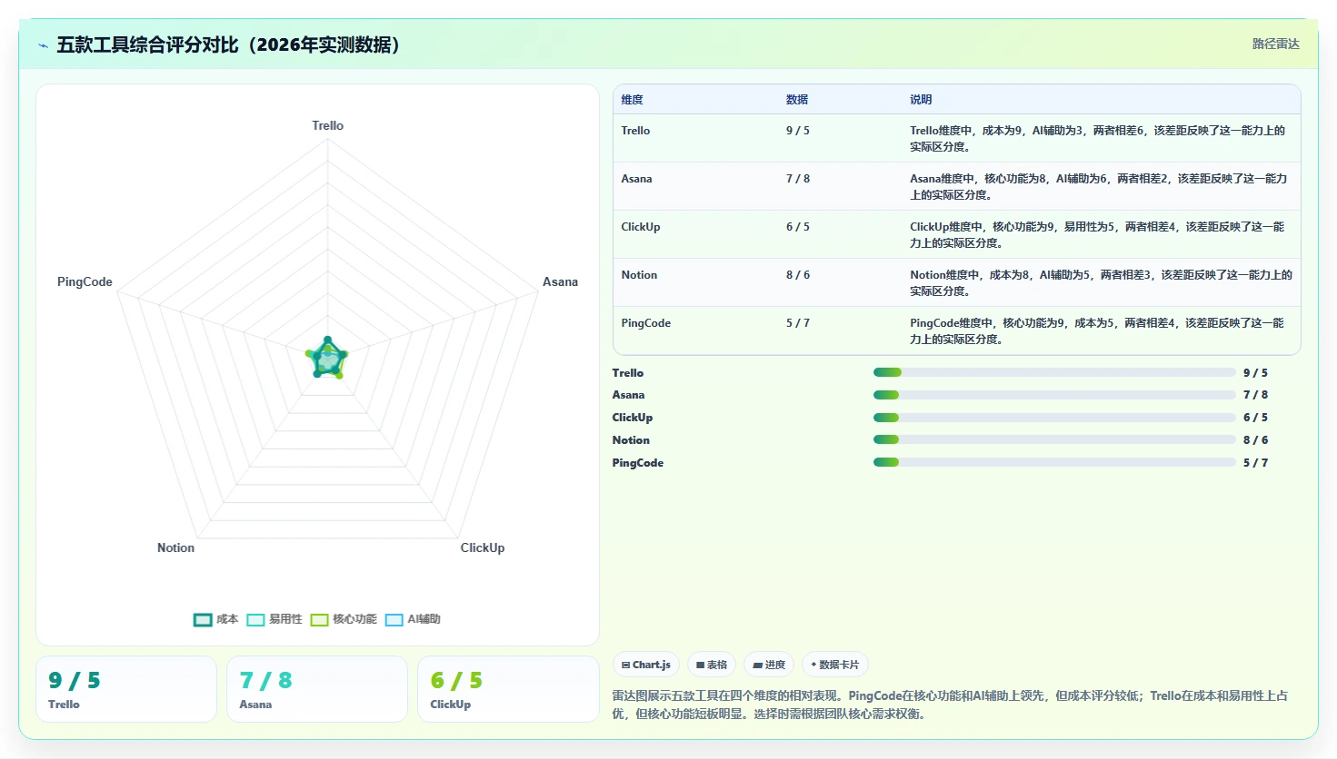This screenshot has height=759, width=1337.
Task: Click the 说明 column header
Action: tap(921, 100)
